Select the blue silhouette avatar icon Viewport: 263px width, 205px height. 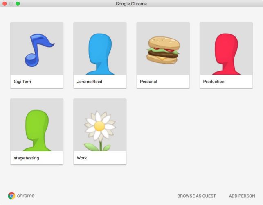(x=100, y=54)
